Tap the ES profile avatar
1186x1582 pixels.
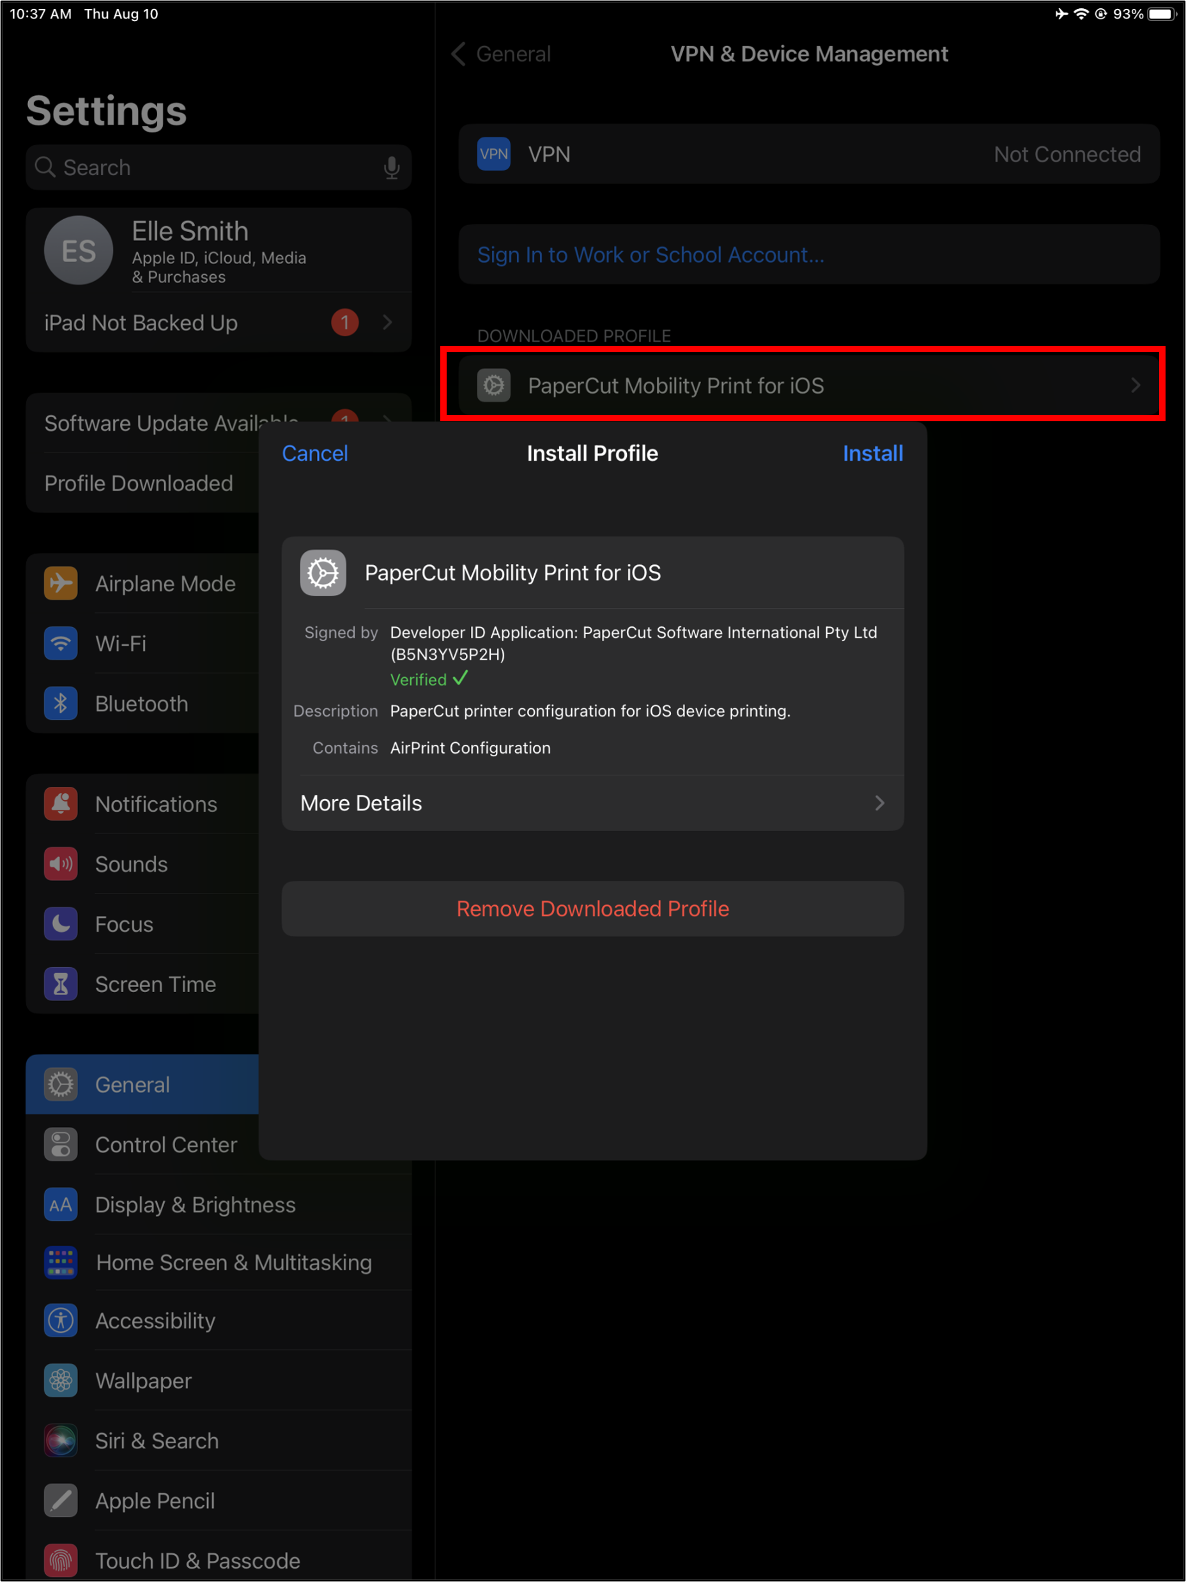tap(79, 251)
